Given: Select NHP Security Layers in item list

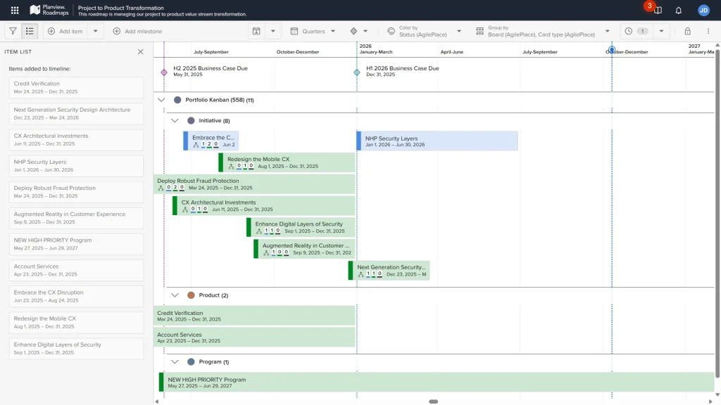Looking at the screenshot, I should 76,166.
